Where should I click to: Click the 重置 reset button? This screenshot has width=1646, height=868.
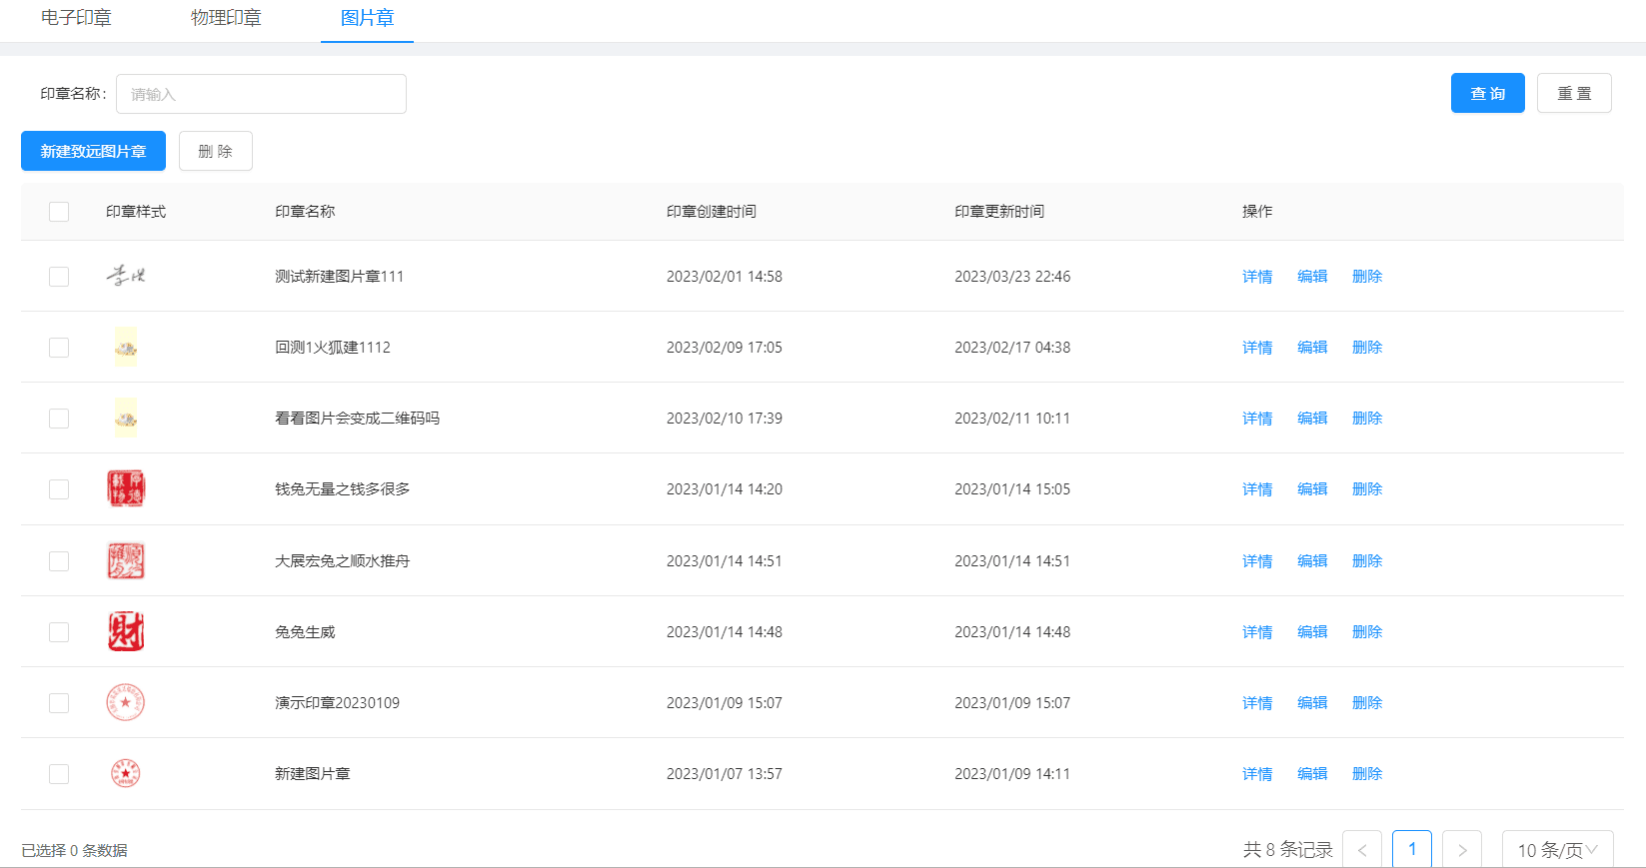1574,93
